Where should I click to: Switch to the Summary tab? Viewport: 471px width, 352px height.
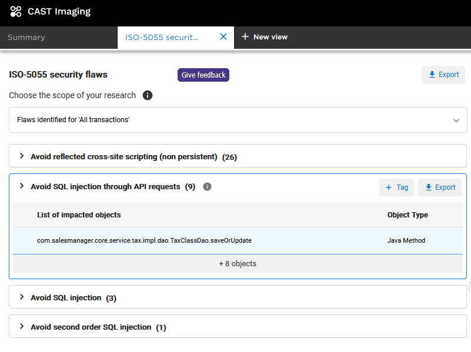[x=26, y=37]
